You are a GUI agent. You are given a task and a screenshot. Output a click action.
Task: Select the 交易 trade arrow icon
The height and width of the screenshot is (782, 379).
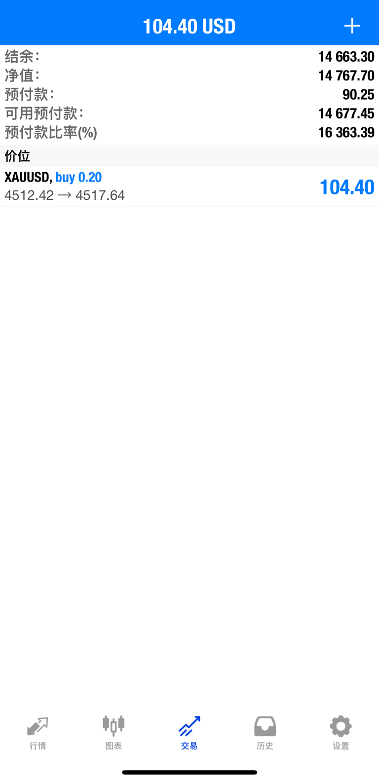coord(189,726)
